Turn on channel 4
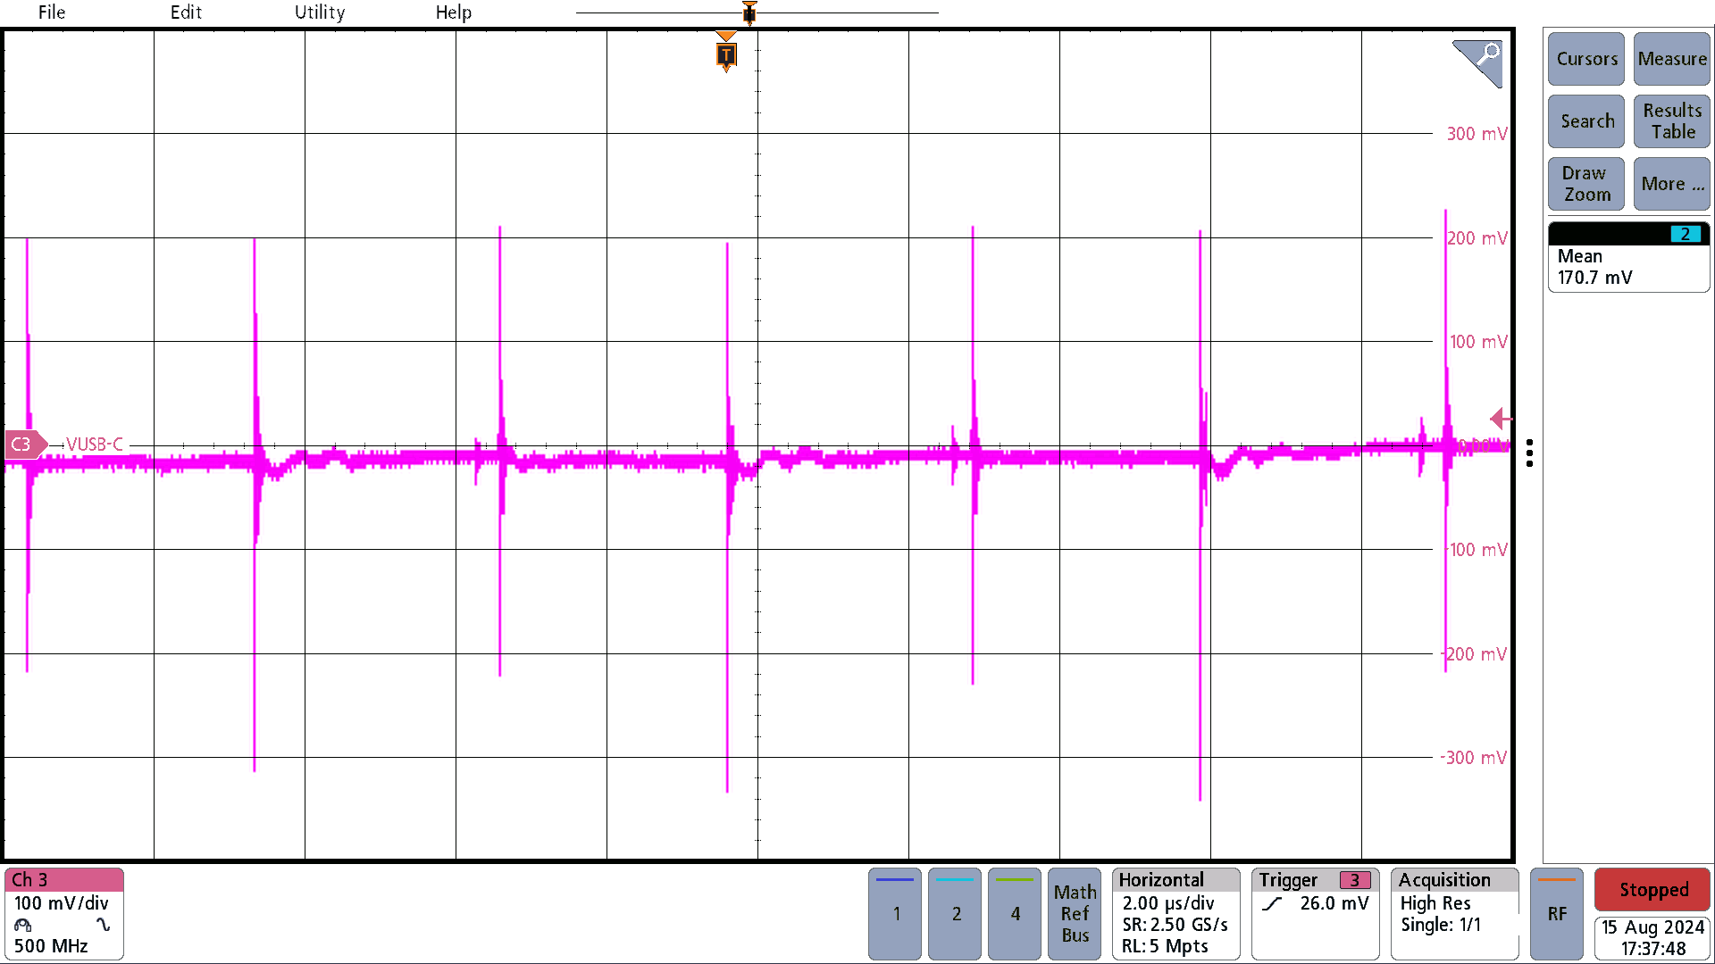The height and width of the screenshot is (964, 1715). [1015, 914]
